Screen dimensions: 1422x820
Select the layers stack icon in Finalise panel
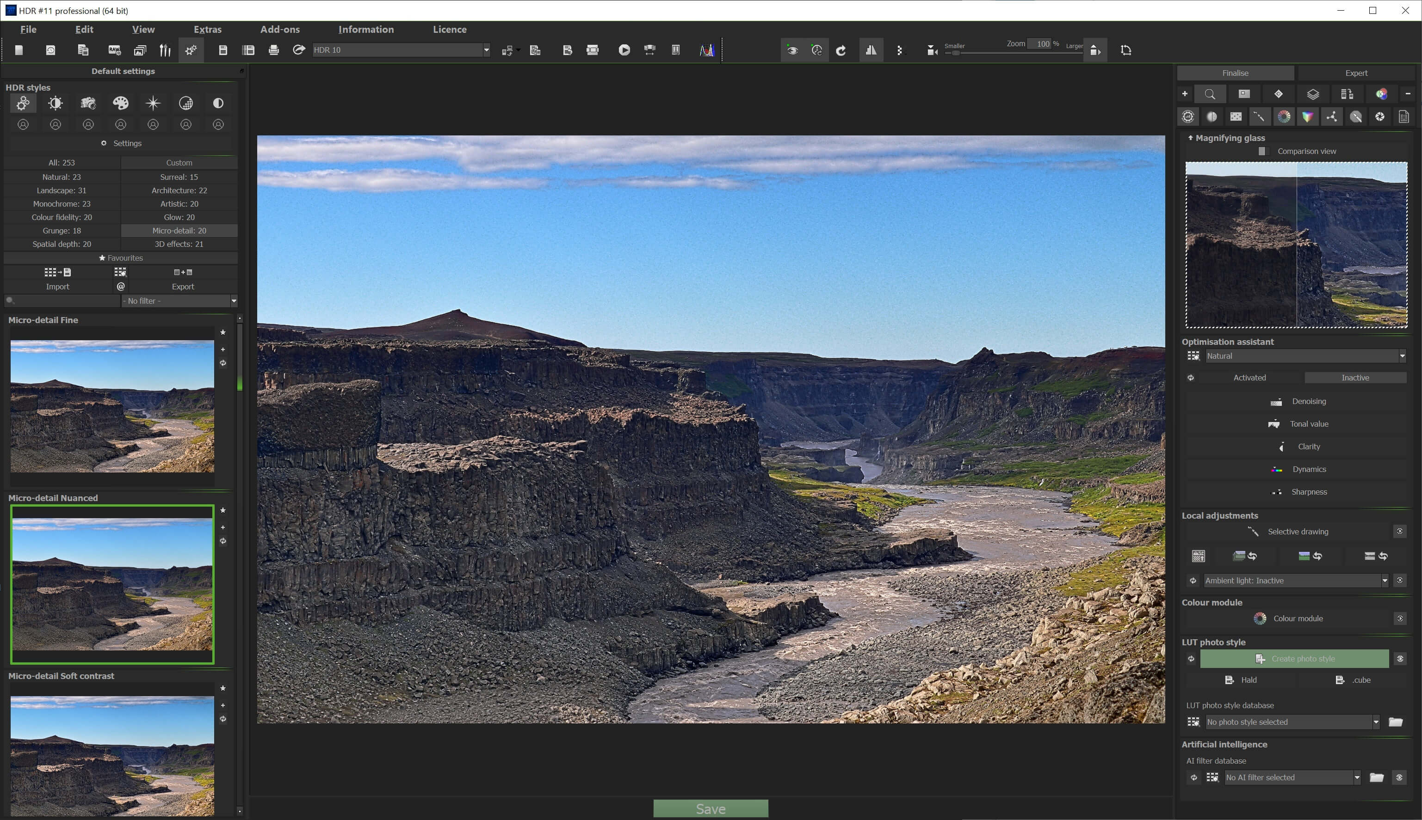(x=1313, y=94)
